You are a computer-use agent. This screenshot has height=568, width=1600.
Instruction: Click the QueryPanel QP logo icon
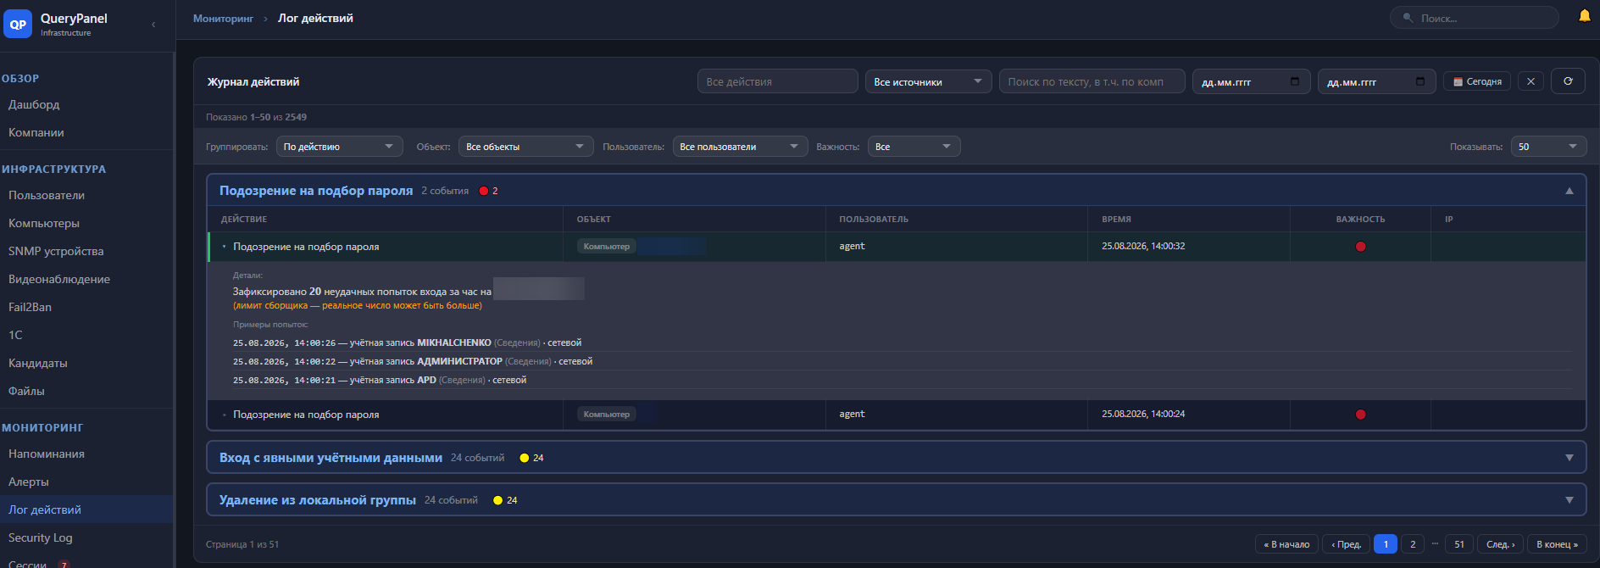(18, 25)
